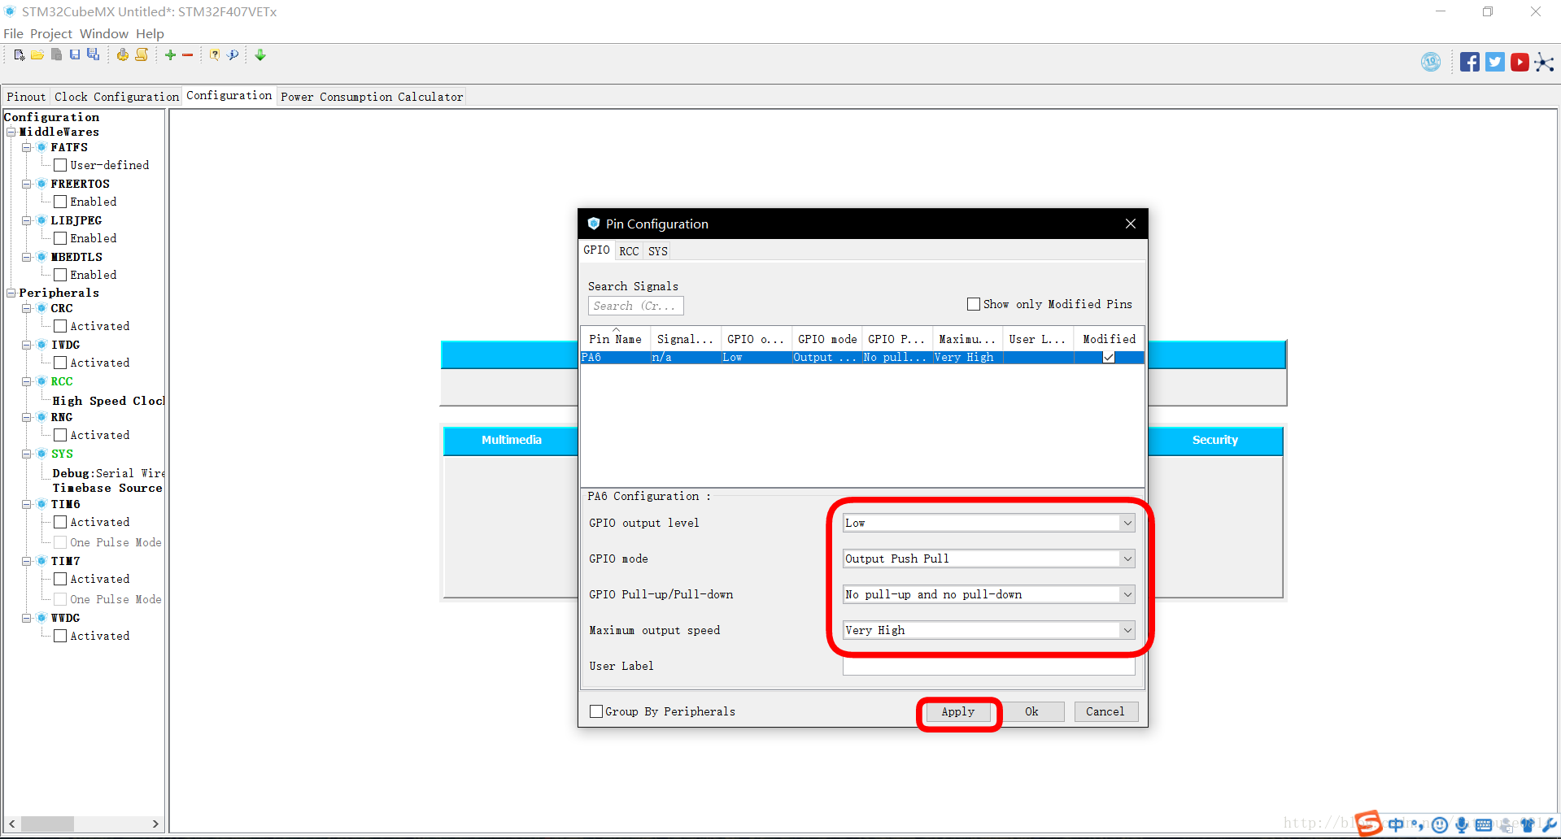Open help via the question mark icon
This screenshot has width=1561, height=839.
215,54
